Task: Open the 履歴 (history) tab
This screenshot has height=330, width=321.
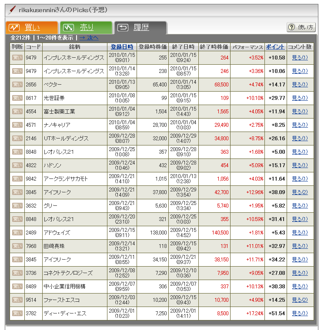Action: [x=140, y=27]
